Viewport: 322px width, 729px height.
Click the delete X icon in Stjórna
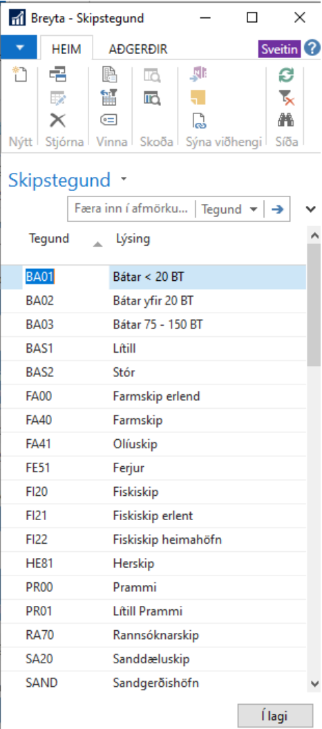58,120
